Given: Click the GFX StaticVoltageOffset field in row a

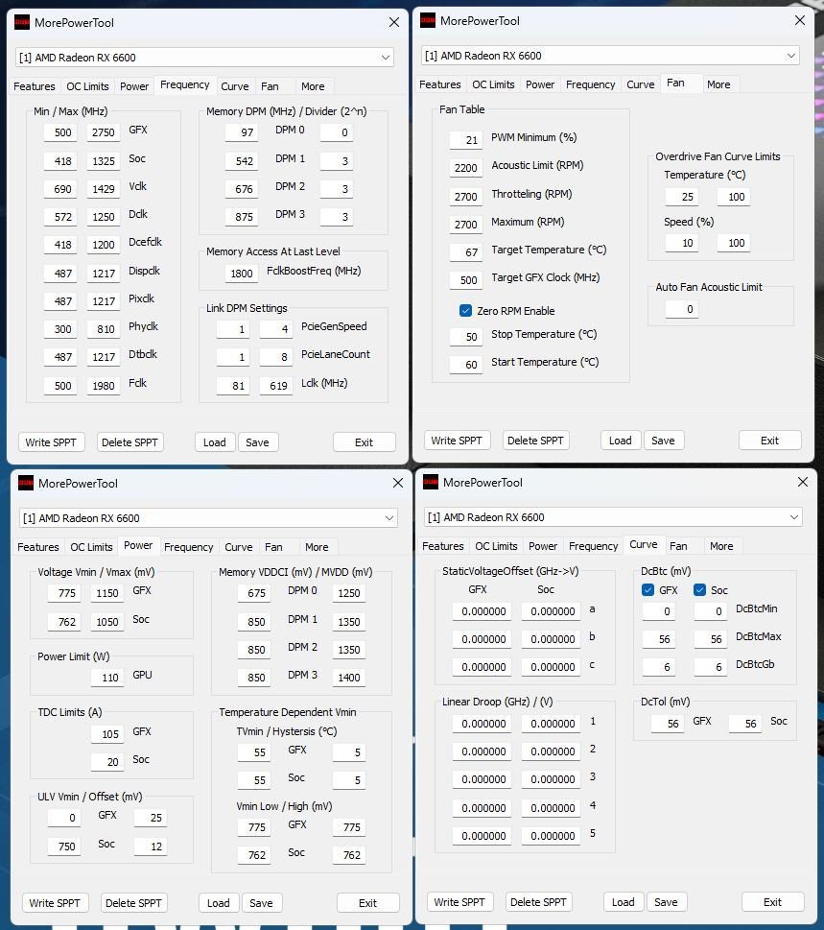Looking at the screenshot, I should coord(482,611).
